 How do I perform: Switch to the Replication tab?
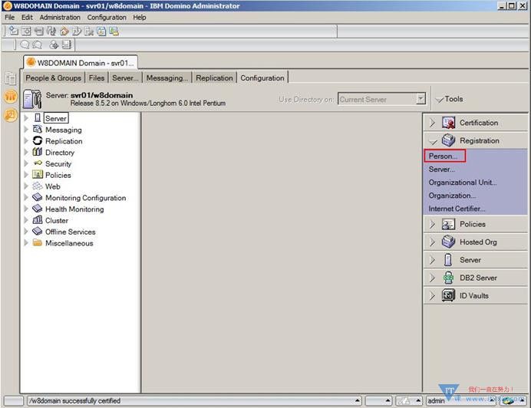(x=214, y=78)
